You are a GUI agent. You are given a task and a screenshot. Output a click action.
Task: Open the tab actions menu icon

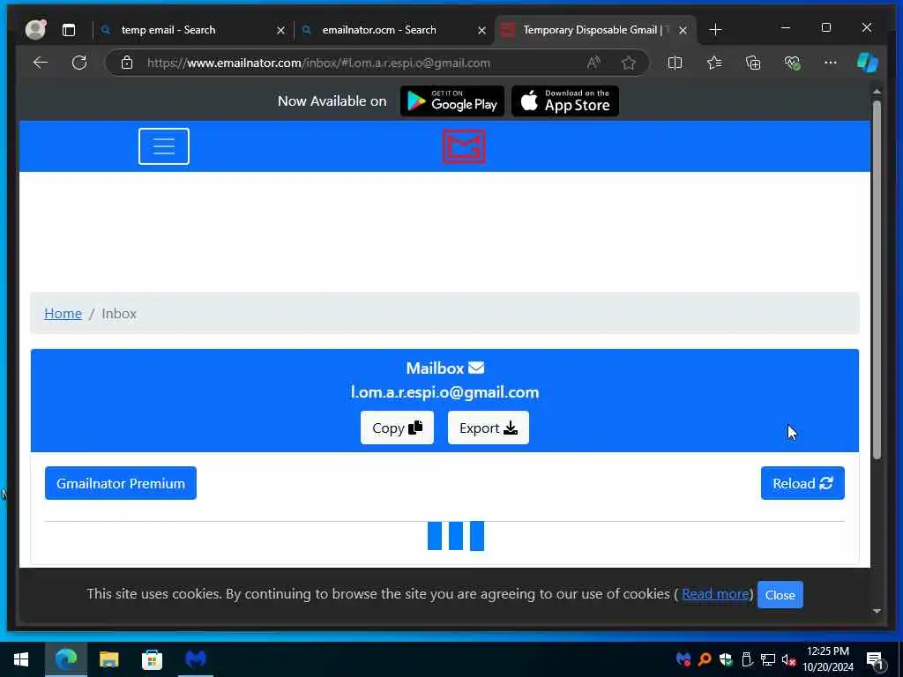(x=69, y=30)
